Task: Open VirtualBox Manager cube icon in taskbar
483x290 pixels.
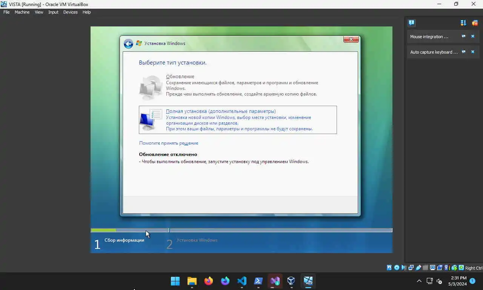Action: point(291,281)
